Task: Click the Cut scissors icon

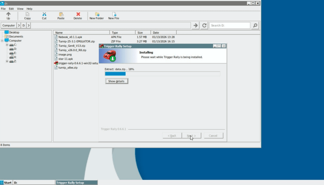Action: pos(44,14)
